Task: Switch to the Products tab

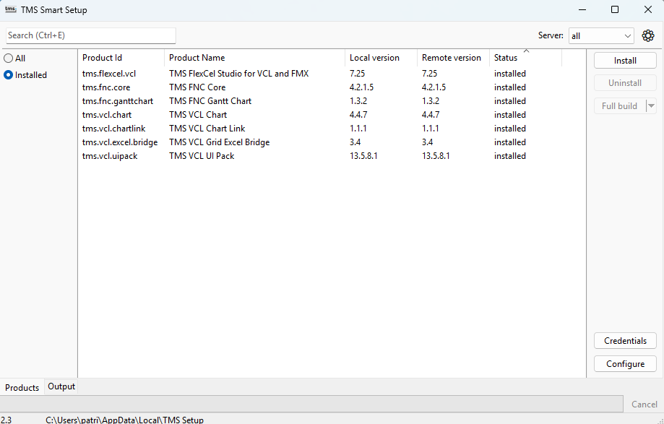Action: pos(22,387)
